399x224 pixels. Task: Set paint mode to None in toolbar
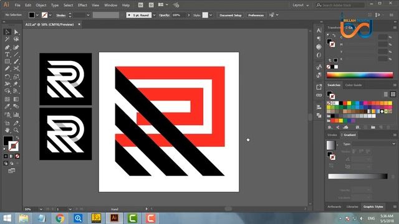(17, 156)
